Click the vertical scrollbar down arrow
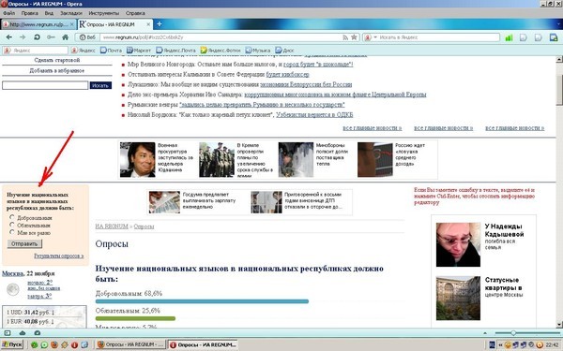 [559, 325]
